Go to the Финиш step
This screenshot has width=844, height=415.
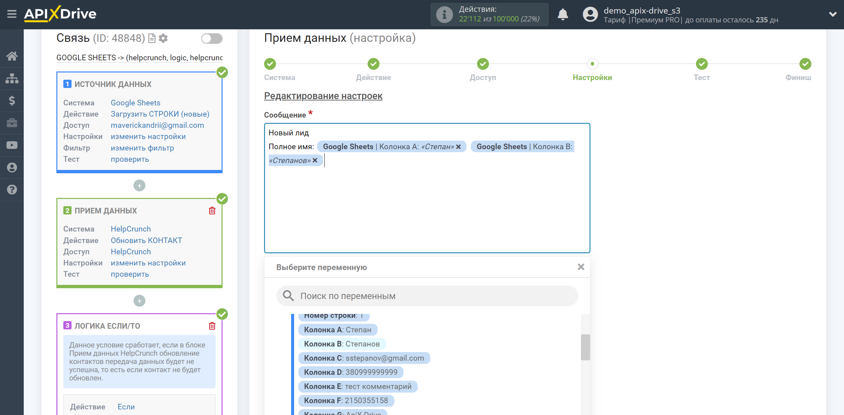[x=805, y=64]
